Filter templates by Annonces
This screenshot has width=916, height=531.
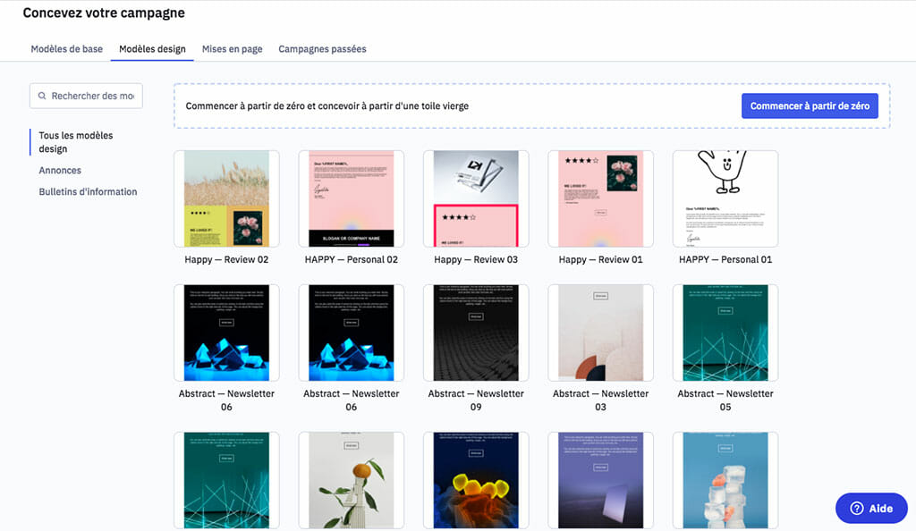[x=59, y=170]
